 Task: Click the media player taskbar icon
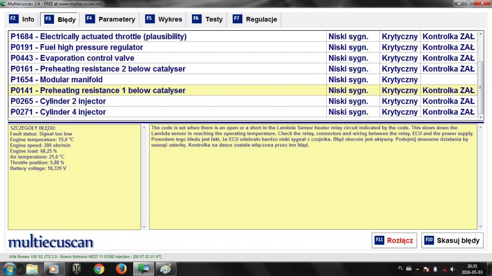point(54,269)
